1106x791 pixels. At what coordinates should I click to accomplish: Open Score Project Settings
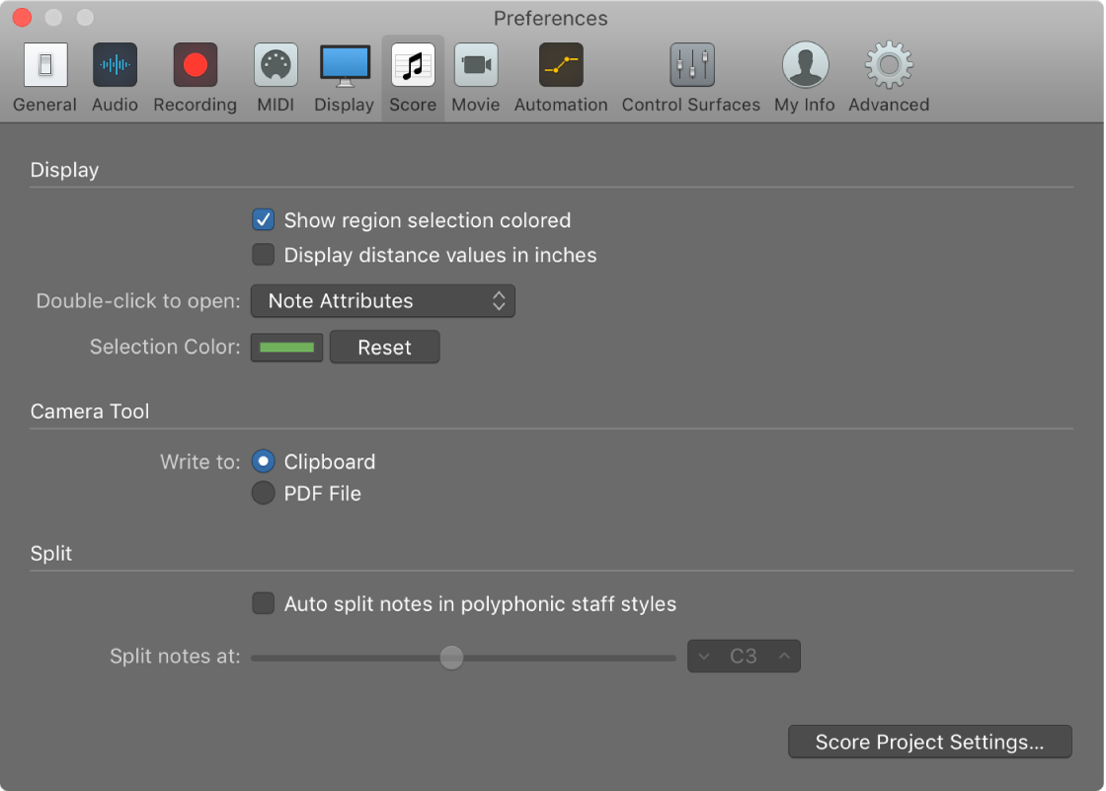tap(929, 743)
